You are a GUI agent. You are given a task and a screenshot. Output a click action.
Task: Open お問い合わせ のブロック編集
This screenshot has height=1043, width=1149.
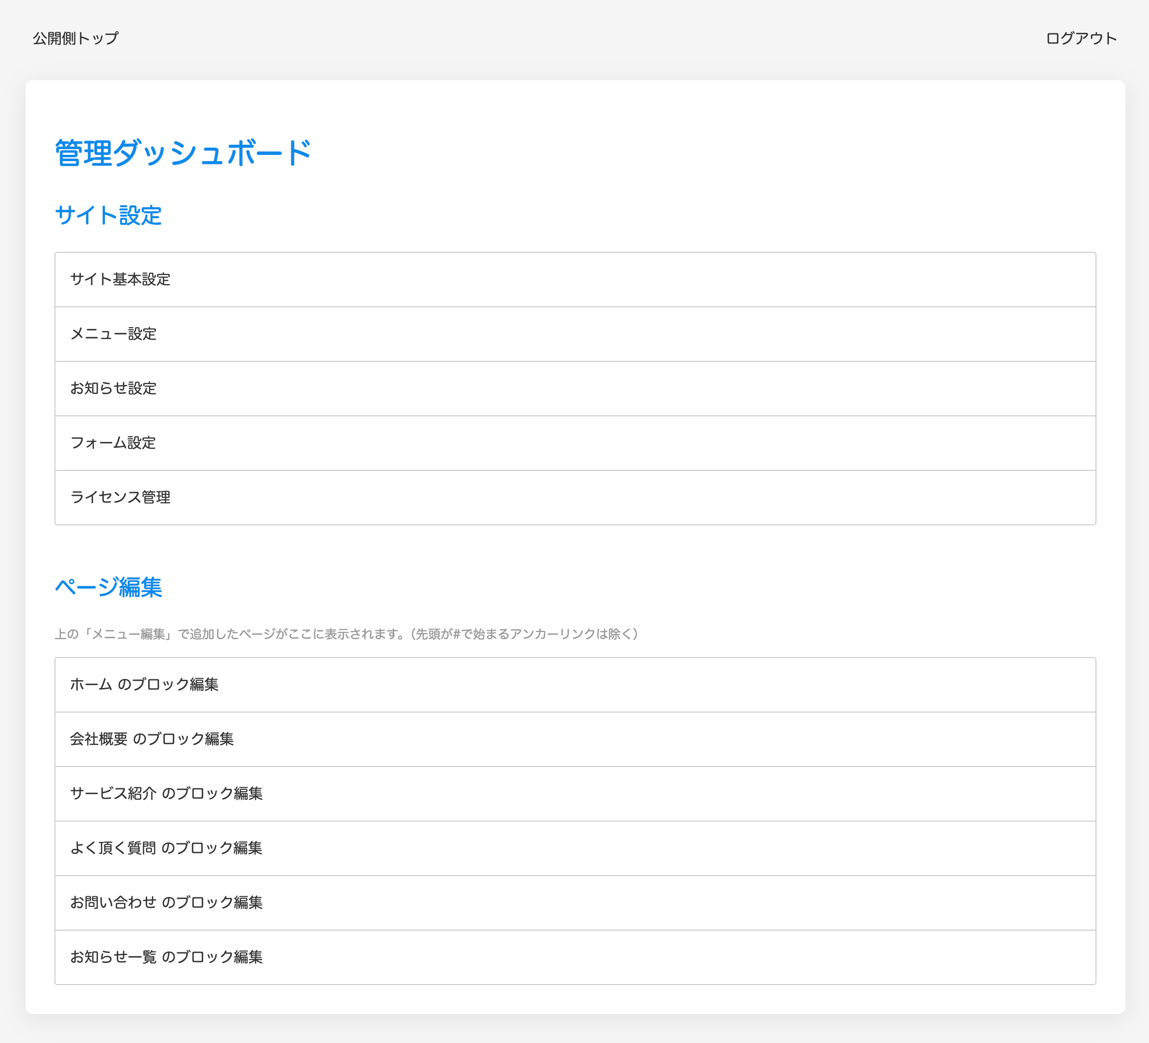166,902
